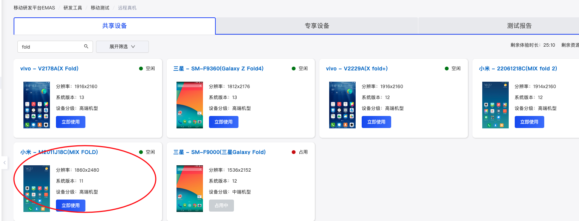Expand the 展开筛选 filter dropdown
The height and width of the screenshot is (221, 579).
point(122,47)
